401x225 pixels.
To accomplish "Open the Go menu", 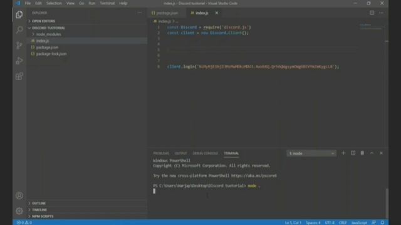I will [81, 3].
